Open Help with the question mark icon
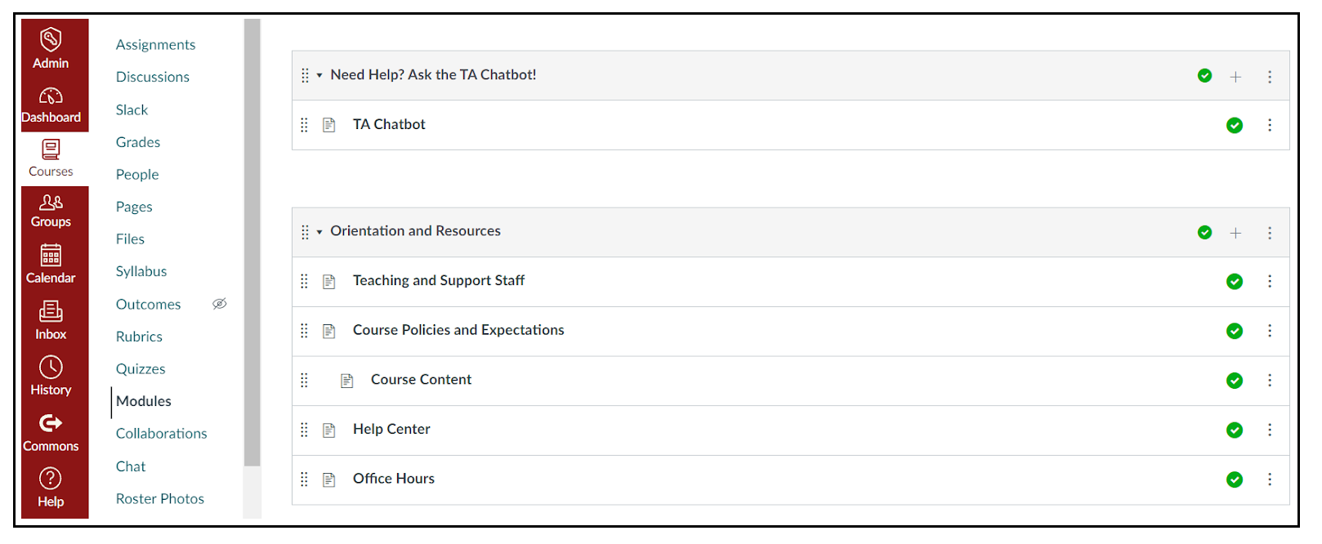Viewport: 1322px width, 544px height. coord(51,478)
